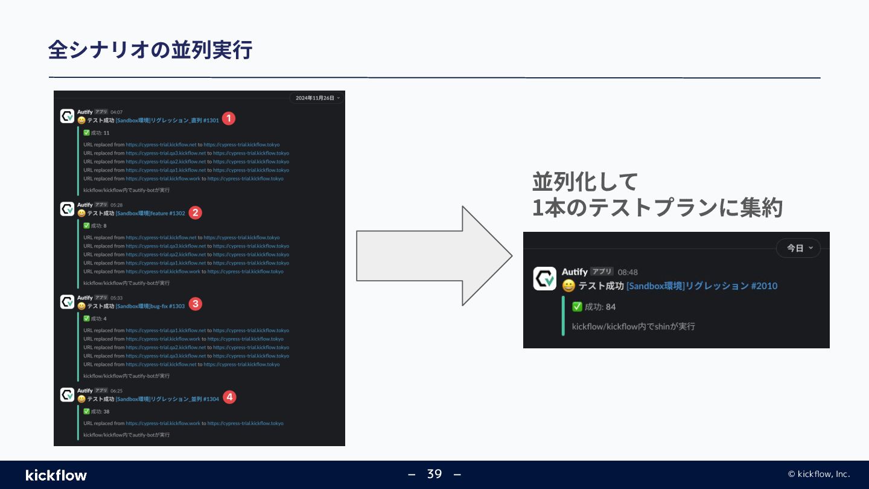Screen dimensions: 869x489
Task: Open cypress-trial.qa1.kickflow.net link in #1303 message
Action: [x=166, y=331]
